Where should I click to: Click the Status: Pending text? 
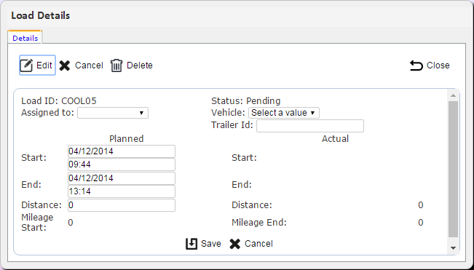point(246,101)
